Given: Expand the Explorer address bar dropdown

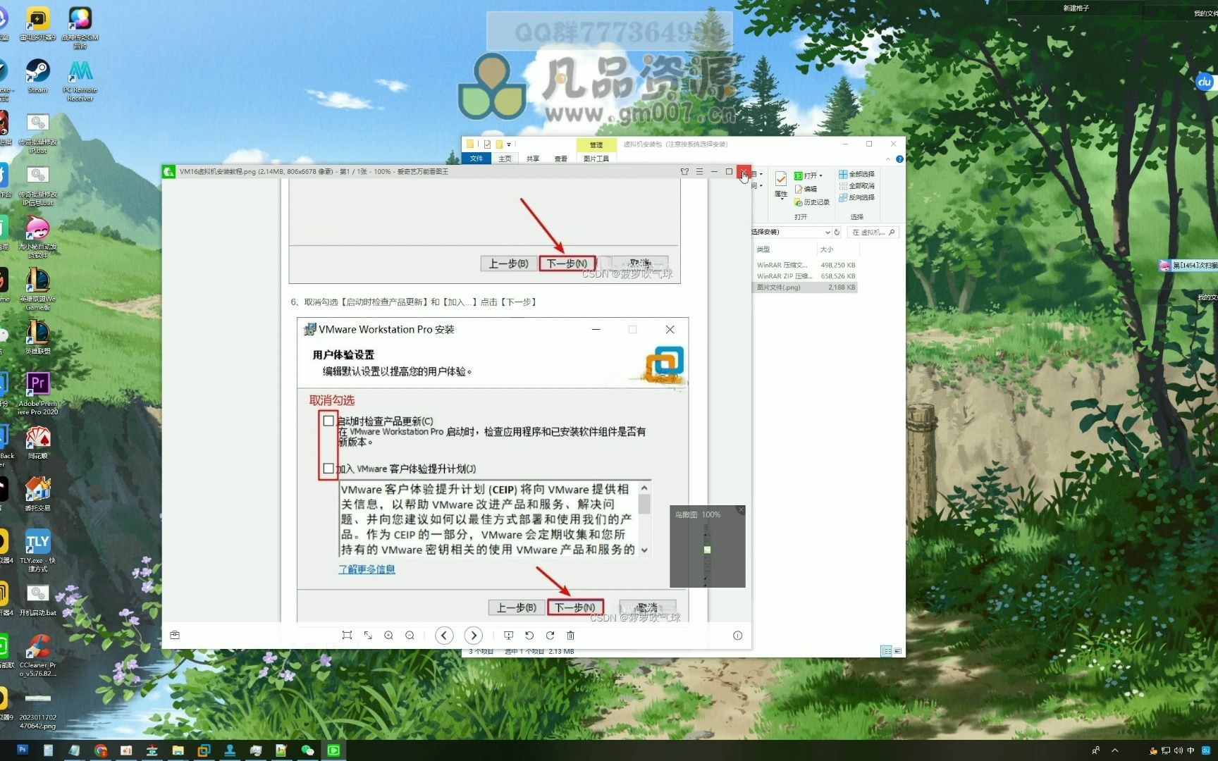Looking at the screenshot, I should [x=828, y=232].
